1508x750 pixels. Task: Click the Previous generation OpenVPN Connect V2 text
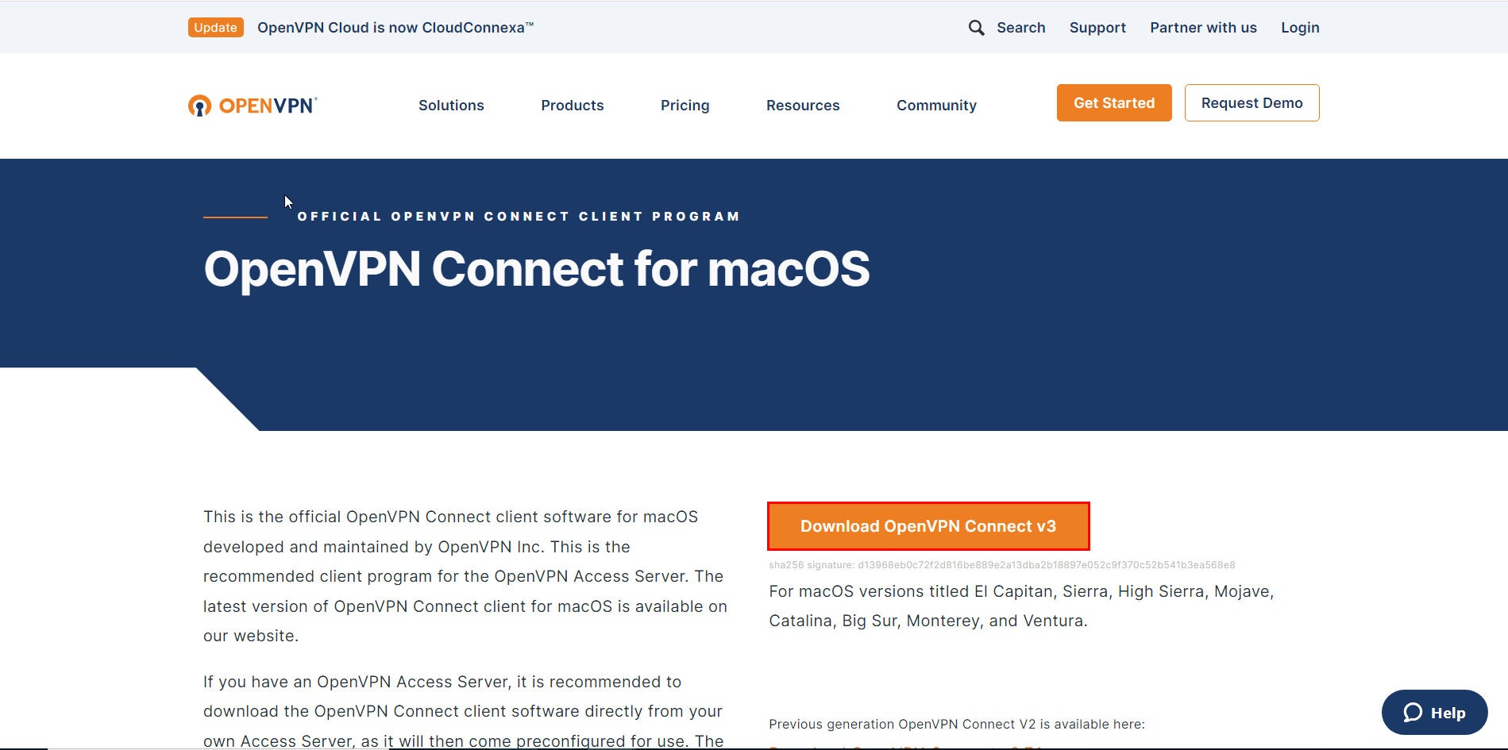click(x=957, y=724)
